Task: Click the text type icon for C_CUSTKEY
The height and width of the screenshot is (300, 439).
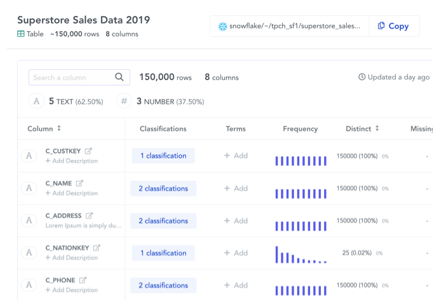Action: tap(29, 156)
